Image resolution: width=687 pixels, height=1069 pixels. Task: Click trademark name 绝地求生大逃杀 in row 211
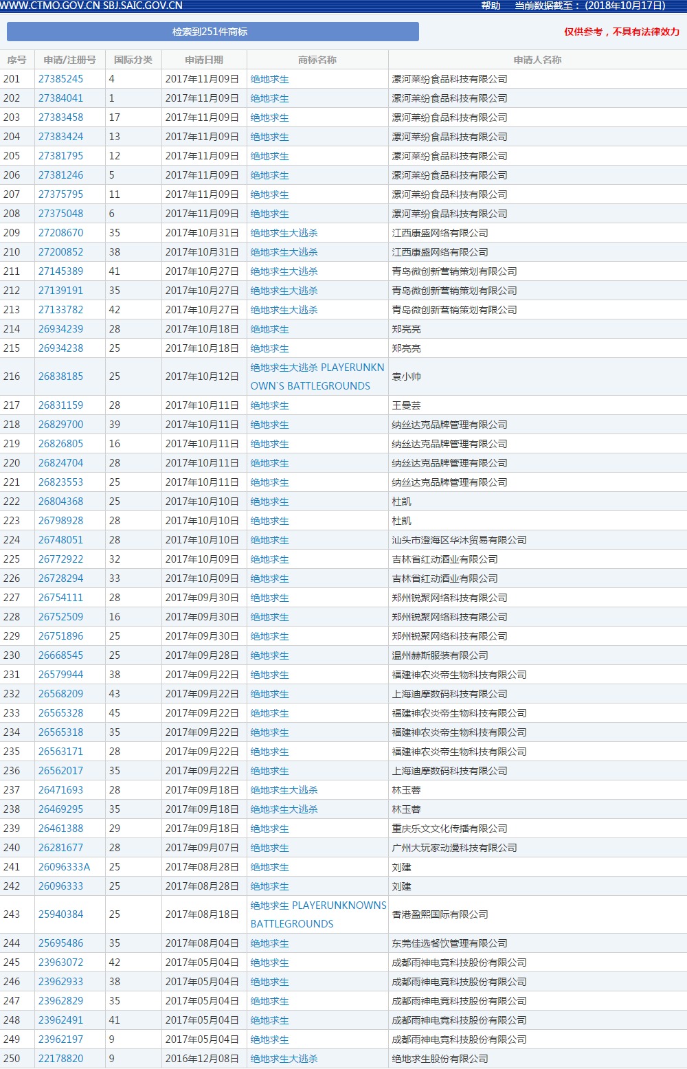click(x=284, y=271)
